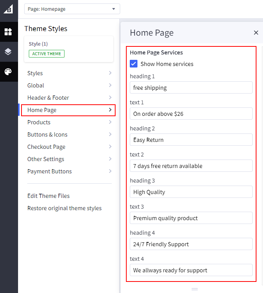Viewport: 263px width, 293px height.
Task: Expand the Global settings chevron
Action: [x=110, y=86]
